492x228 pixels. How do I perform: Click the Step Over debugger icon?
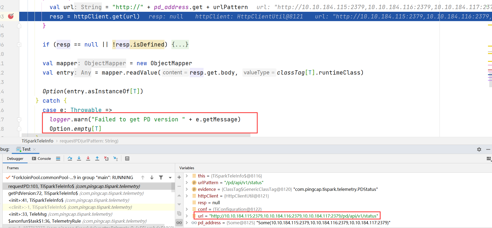70,159
